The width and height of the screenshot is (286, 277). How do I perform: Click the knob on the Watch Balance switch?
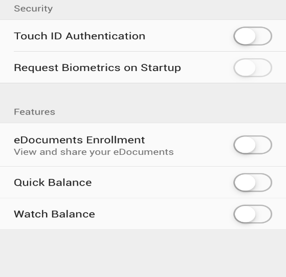click(x=245, y=214)
